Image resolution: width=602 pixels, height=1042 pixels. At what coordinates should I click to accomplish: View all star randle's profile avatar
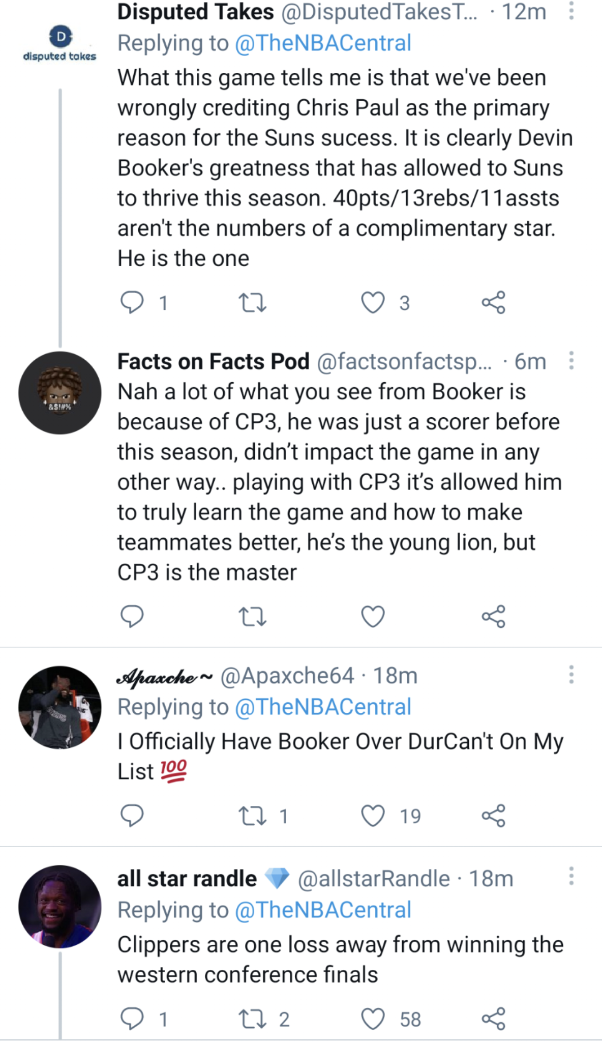coord(60,906)
